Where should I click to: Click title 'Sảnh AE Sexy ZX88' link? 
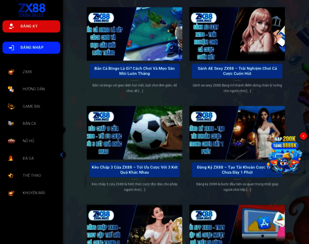(x=237, y=71)
